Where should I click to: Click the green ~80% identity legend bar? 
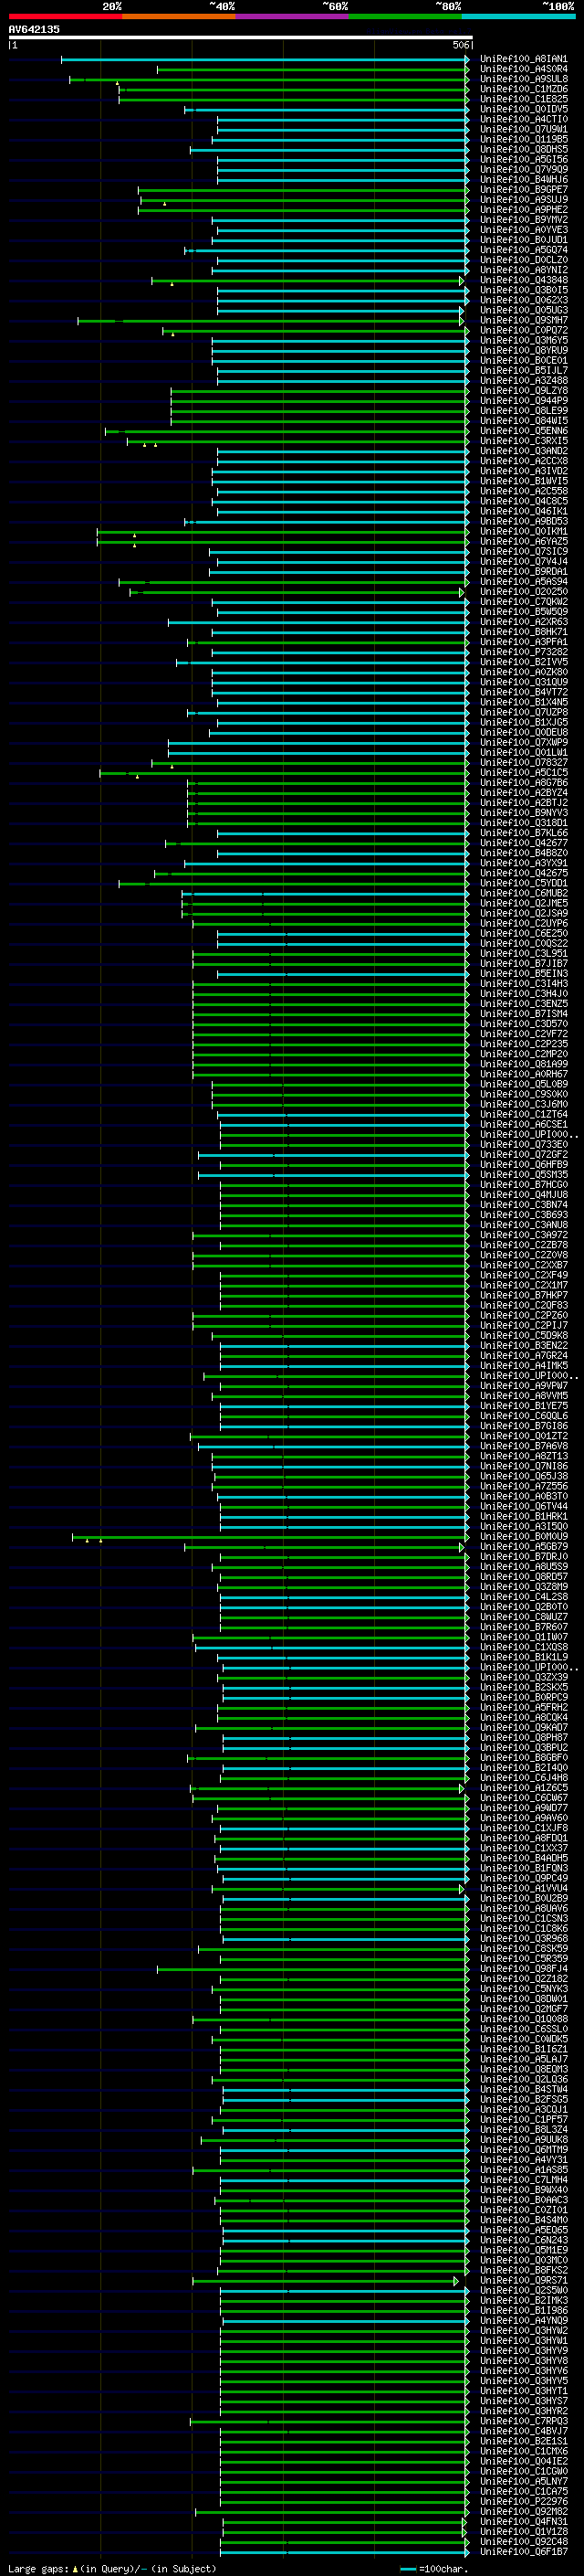click(405, 16)
